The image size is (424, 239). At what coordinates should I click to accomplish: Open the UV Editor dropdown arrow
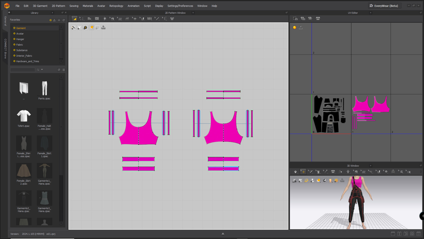point(371,13)
